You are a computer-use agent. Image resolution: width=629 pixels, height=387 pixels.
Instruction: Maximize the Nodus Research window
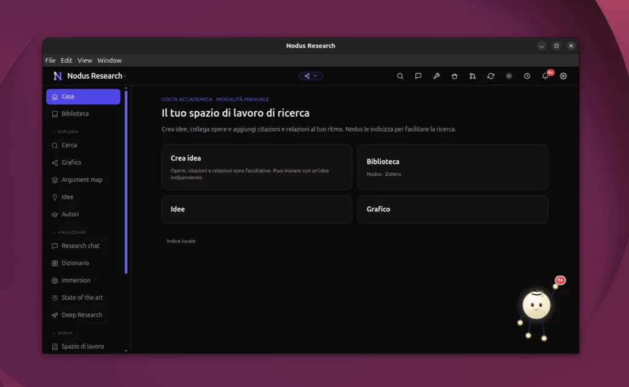(x=557, y=45)
